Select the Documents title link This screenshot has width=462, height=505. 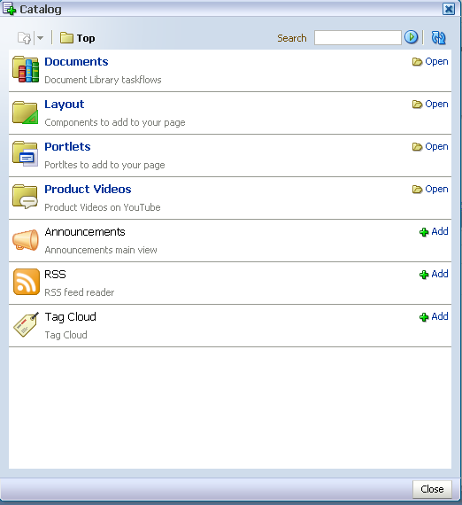tap(76, 61)
